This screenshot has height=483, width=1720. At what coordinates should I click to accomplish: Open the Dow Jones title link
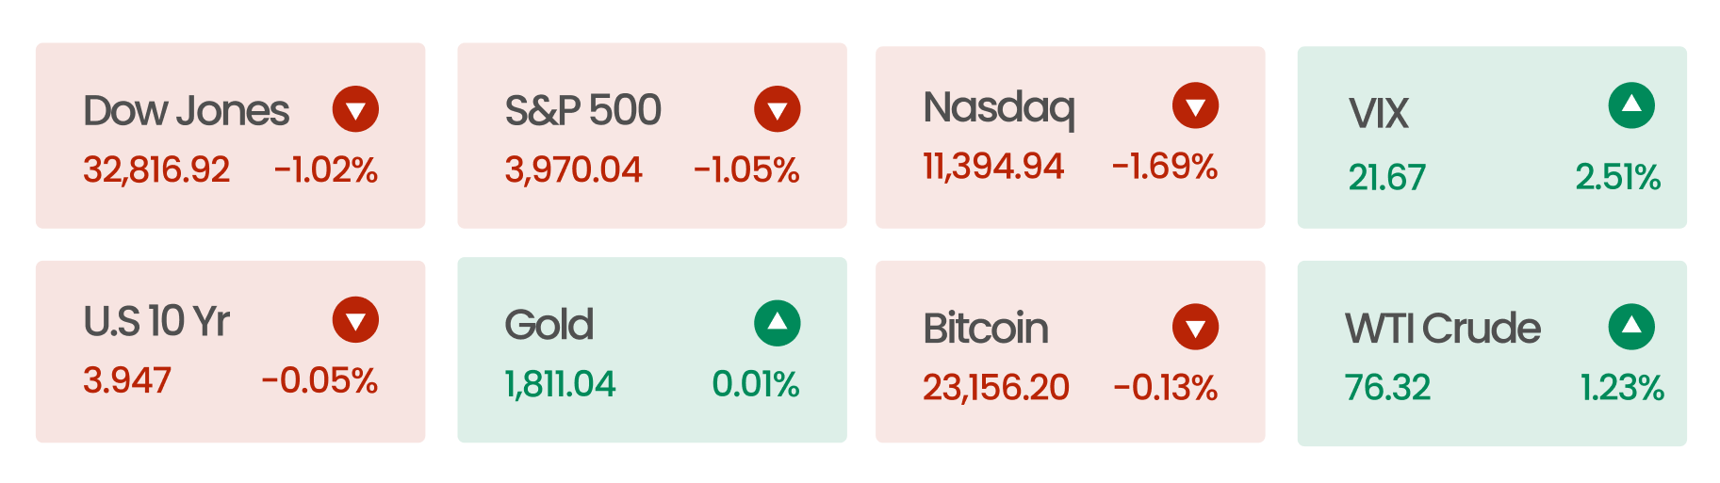pos(186,111)
